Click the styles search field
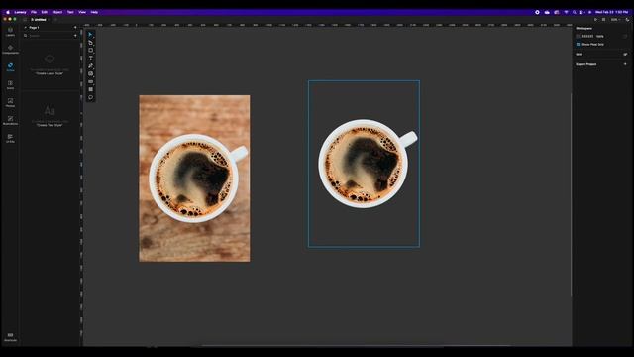 pyautogui.click(x=49, y=36)
